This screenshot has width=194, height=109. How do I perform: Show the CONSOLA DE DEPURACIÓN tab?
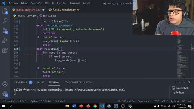point(78,82)
